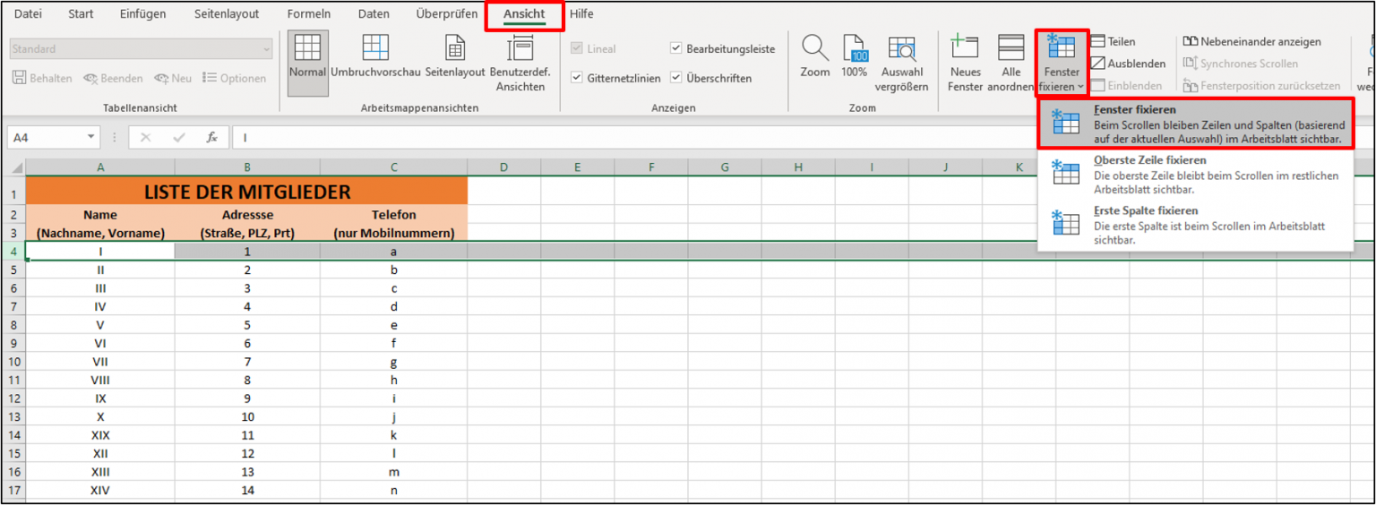Screen dimensions: 1376x505
Task: Toggle the Lineal checkbox
Action: click(x=577, y=49)
